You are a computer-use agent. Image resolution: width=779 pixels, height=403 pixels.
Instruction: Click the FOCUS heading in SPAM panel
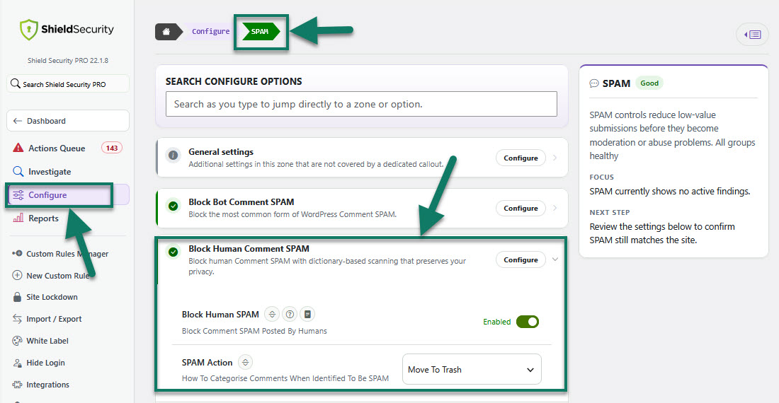[x=602, y=177]
